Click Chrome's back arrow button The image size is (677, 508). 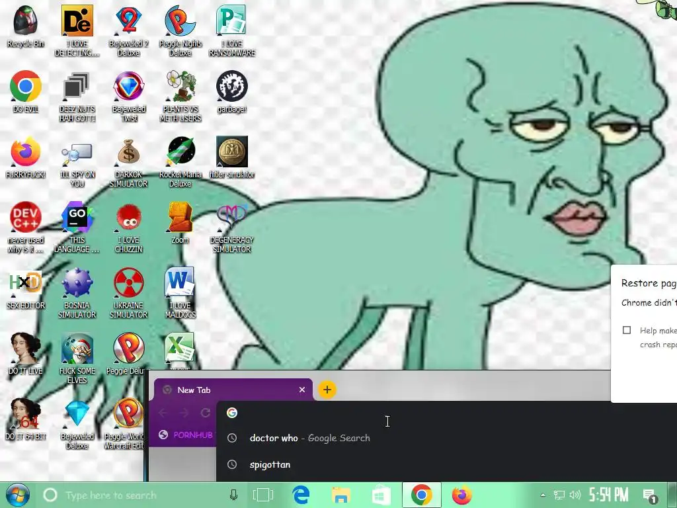tap(163, 413)
